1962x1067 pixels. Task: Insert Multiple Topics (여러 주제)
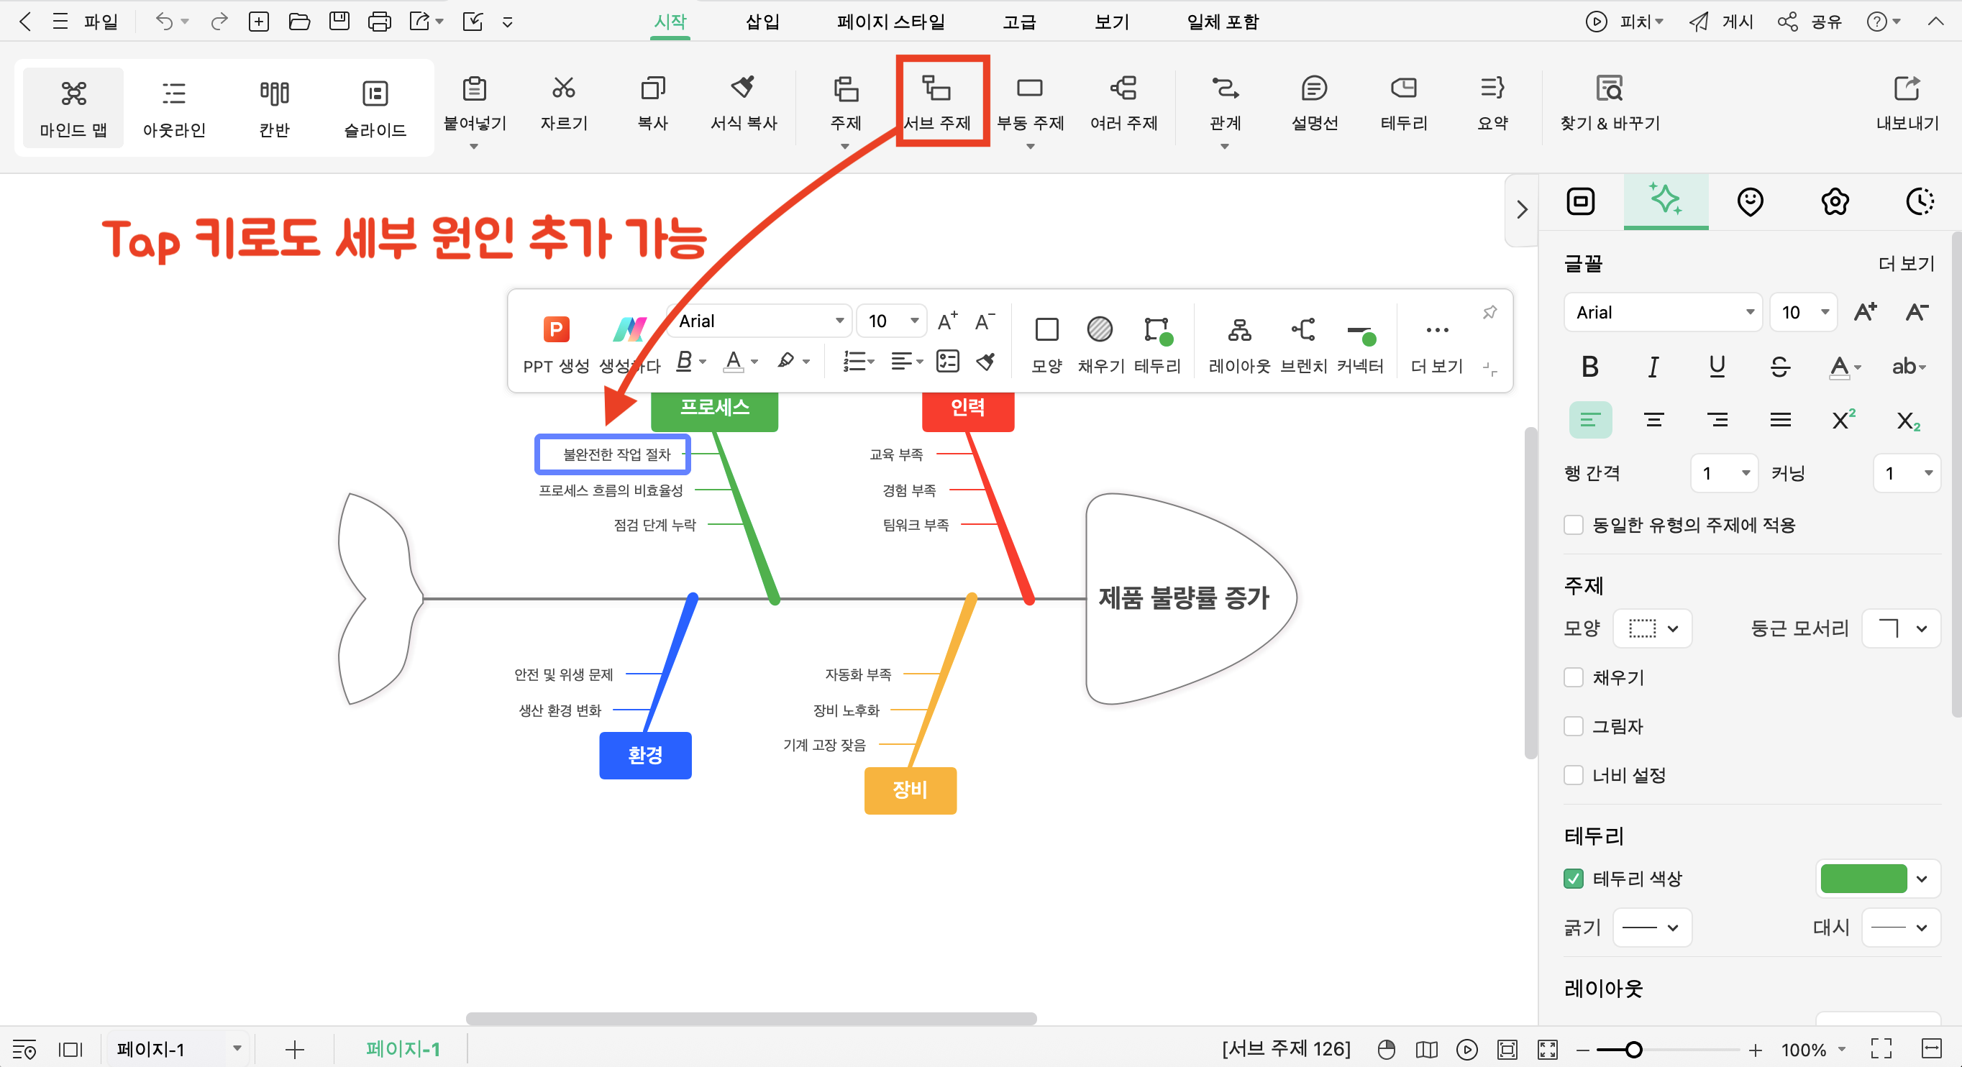pyautogui.click(x=1123, y=104)
